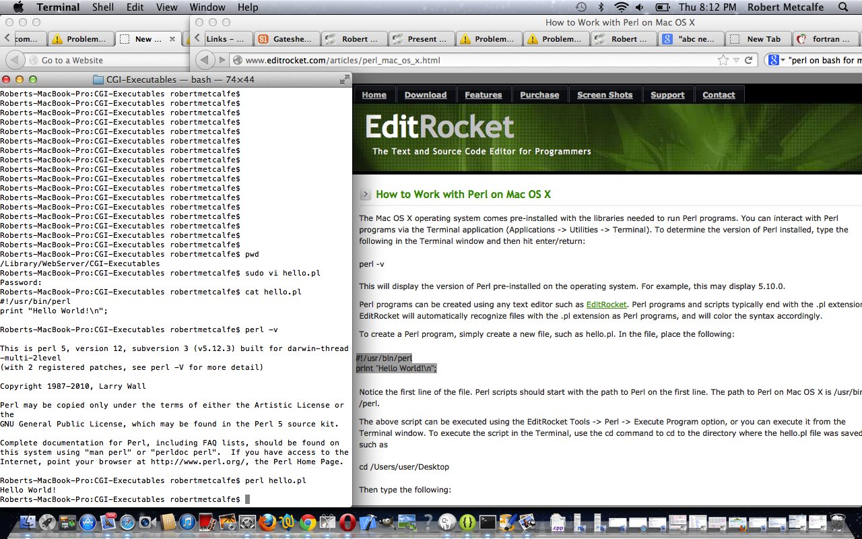Open Bluetooth status in menu bar
862x539 pixels.
click(x=601, y=7)
